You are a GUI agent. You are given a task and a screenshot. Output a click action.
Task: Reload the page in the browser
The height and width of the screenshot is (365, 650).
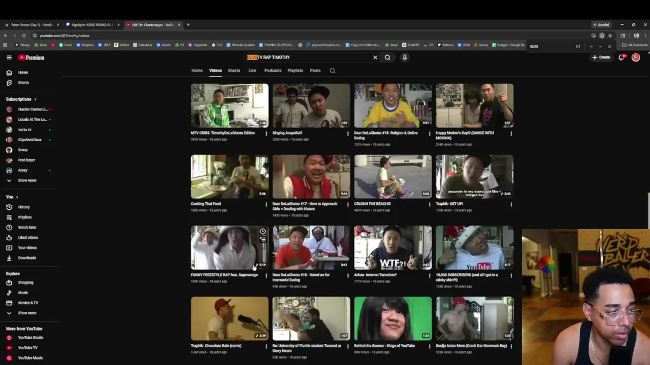pyautogui.click(x=23, y=35)
